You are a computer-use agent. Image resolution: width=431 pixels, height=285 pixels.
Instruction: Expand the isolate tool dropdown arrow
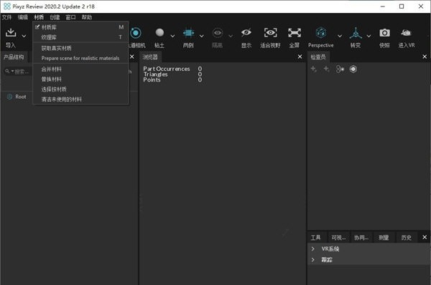[x=231, y=36]
